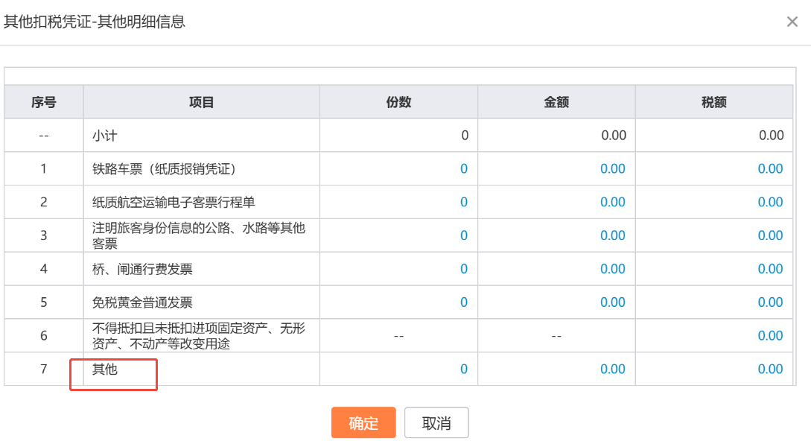
Task: Click 税额 value for 其他 row
Action: click(x=770, y=369)
